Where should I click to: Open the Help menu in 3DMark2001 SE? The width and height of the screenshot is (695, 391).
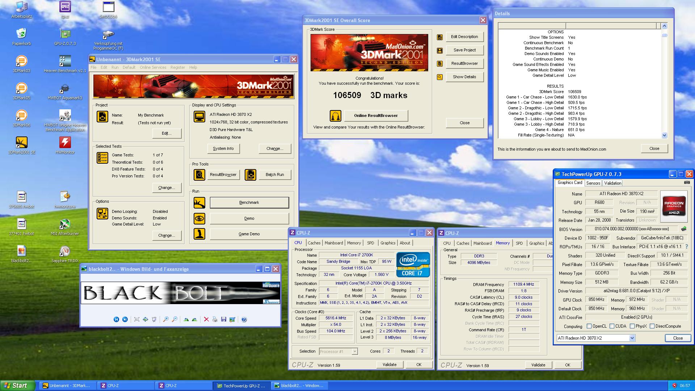tap(193, 67)
